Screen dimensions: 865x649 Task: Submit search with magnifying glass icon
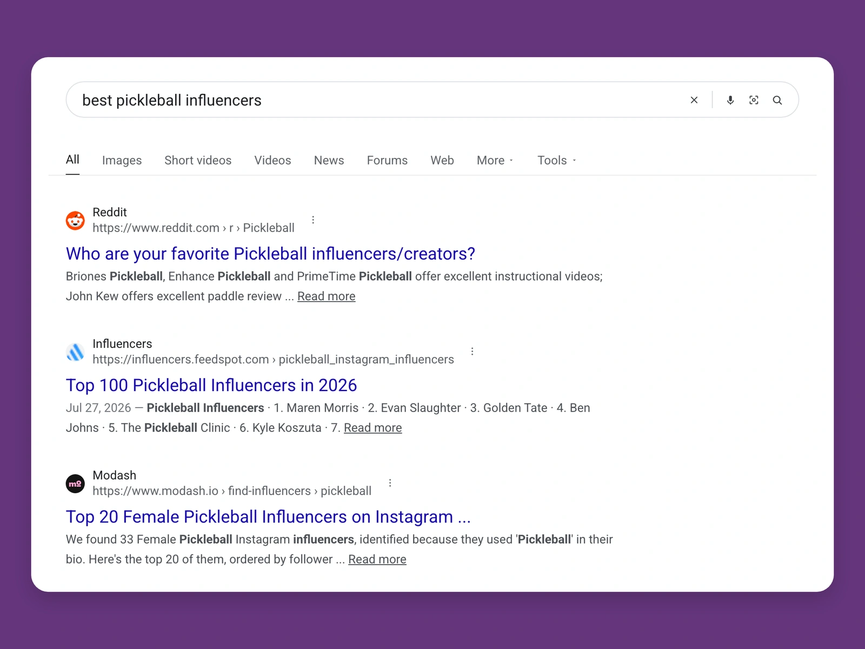point(777,100)
